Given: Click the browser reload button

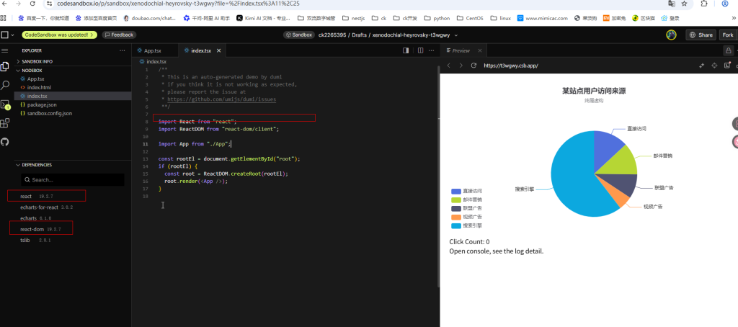Looking at the screenshot, I should [32, 4].
